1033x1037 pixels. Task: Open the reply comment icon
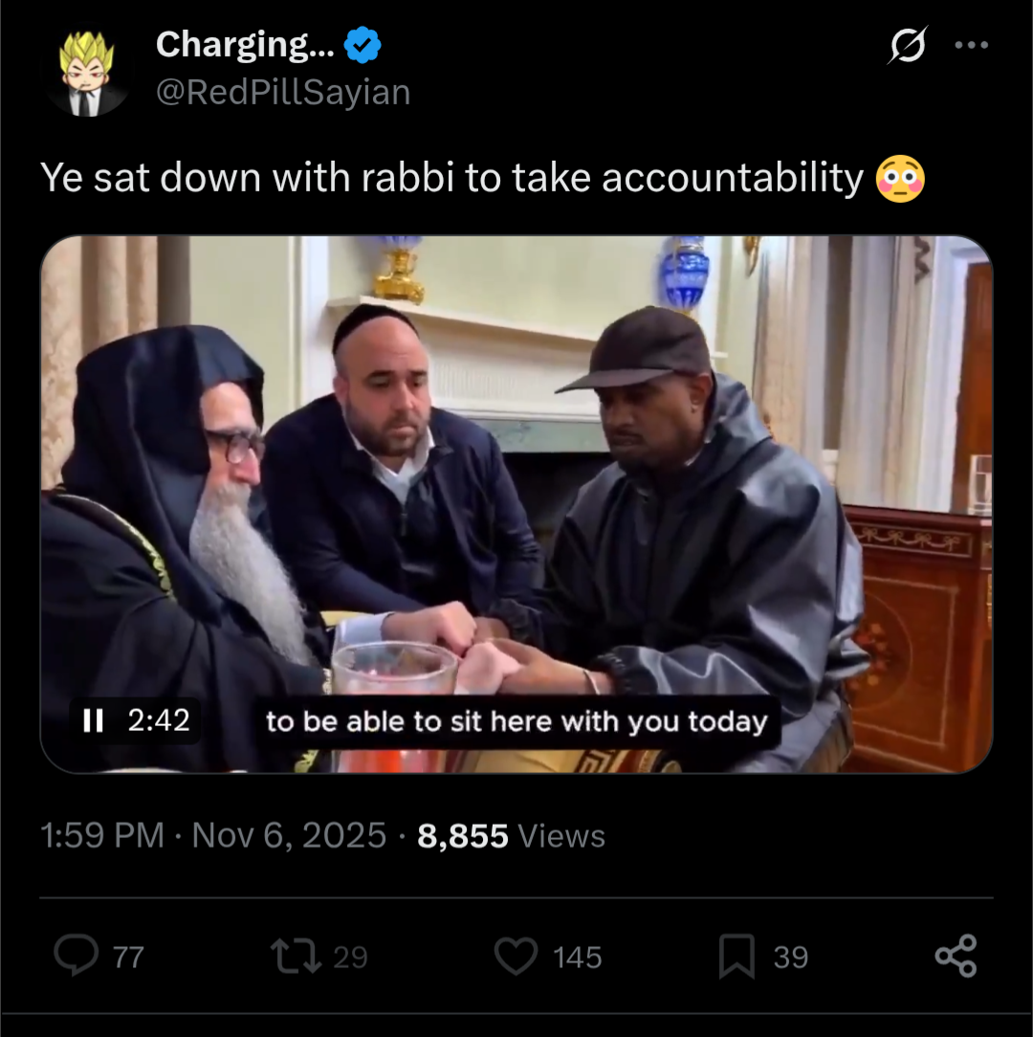click(77, 955)
